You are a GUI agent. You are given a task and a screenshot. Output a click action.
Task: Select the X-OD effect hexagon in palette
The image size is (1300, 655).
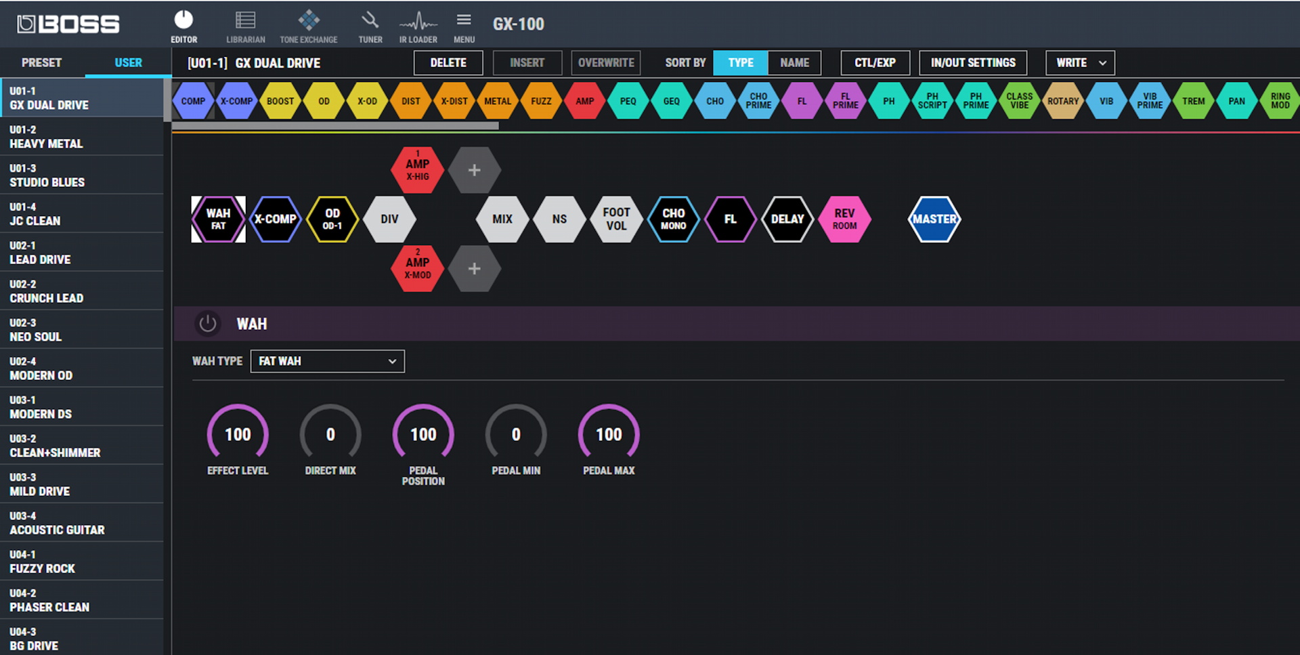pos(367,101)
